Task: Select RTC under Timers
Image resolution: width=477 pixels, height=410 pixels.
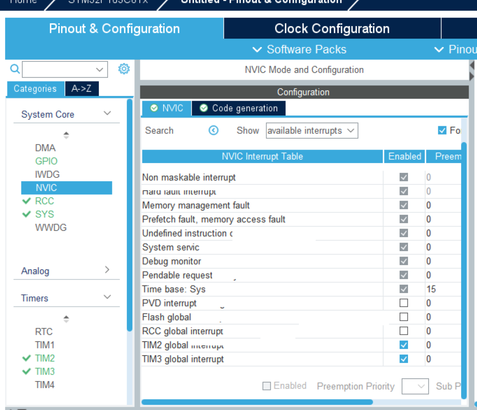Action: pyautogui.click(x=44, y=332)
